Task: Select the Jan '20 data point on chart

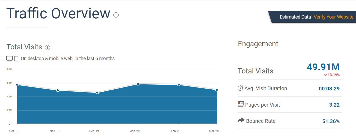Action: coord(138,84)
